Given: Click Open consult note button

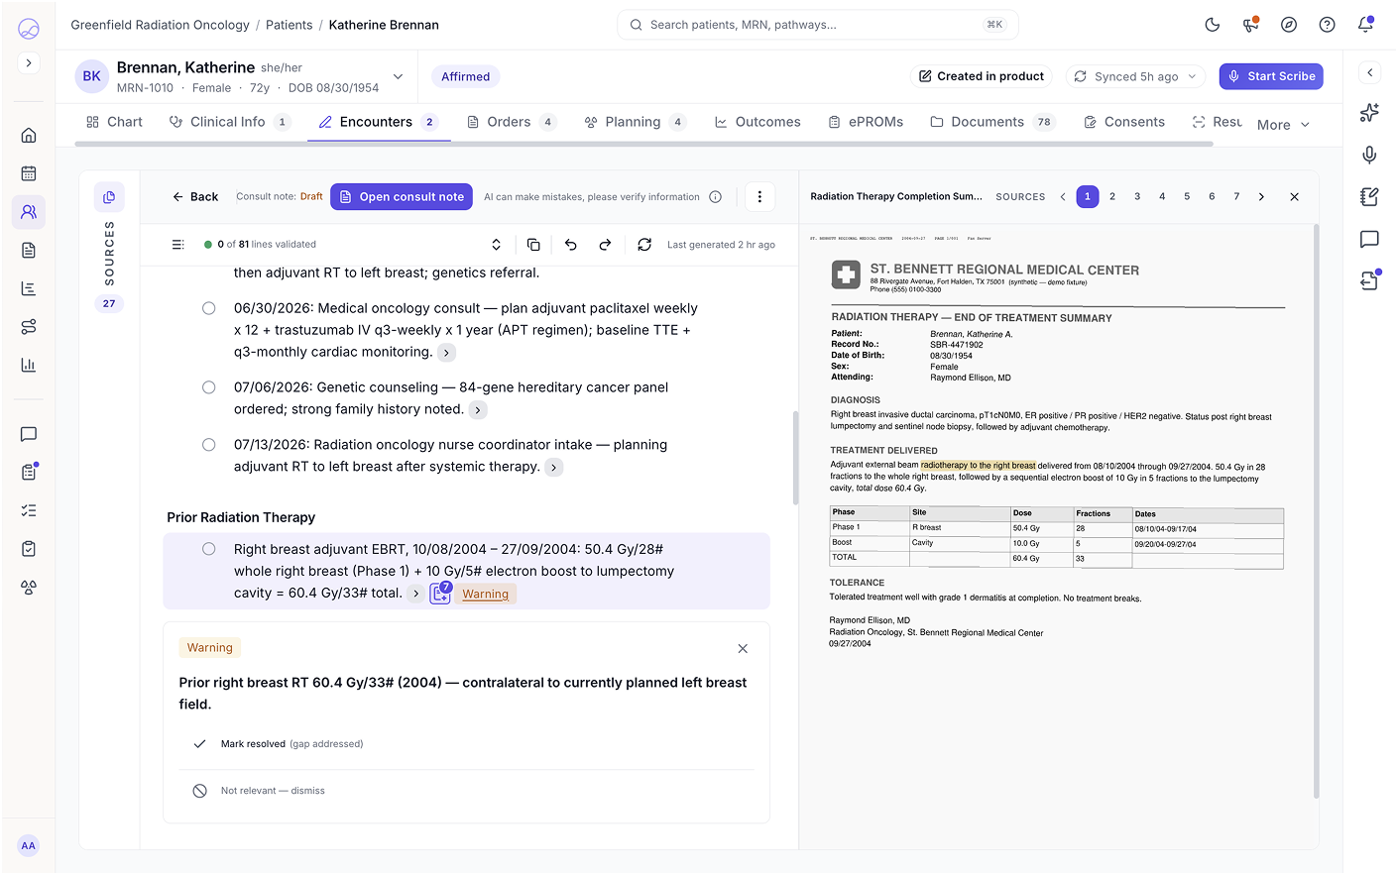Looking at the screenshot, I should (x=402, y=197).
